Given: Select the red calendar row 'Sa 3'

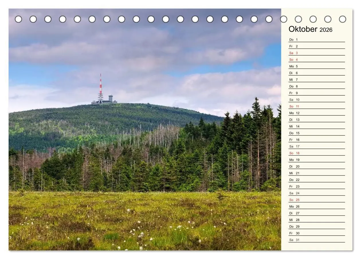Looking at the screenshot, I should 317,53.
